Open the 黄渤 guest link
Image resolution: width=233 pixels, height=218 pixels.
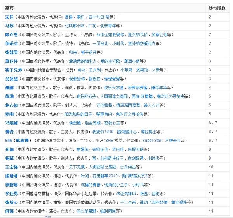tap(9, 96)
